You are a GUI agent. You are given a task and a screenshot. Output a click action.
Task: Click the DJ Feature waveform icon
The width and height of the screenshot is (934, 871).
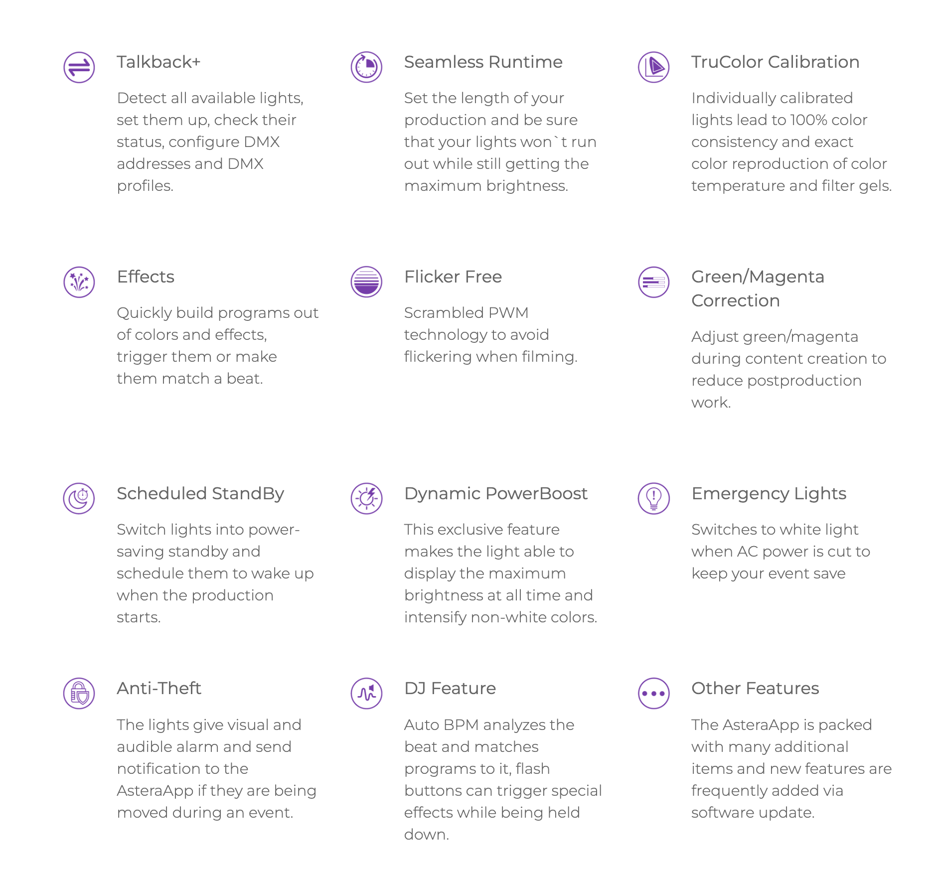(x=366, y=693)
